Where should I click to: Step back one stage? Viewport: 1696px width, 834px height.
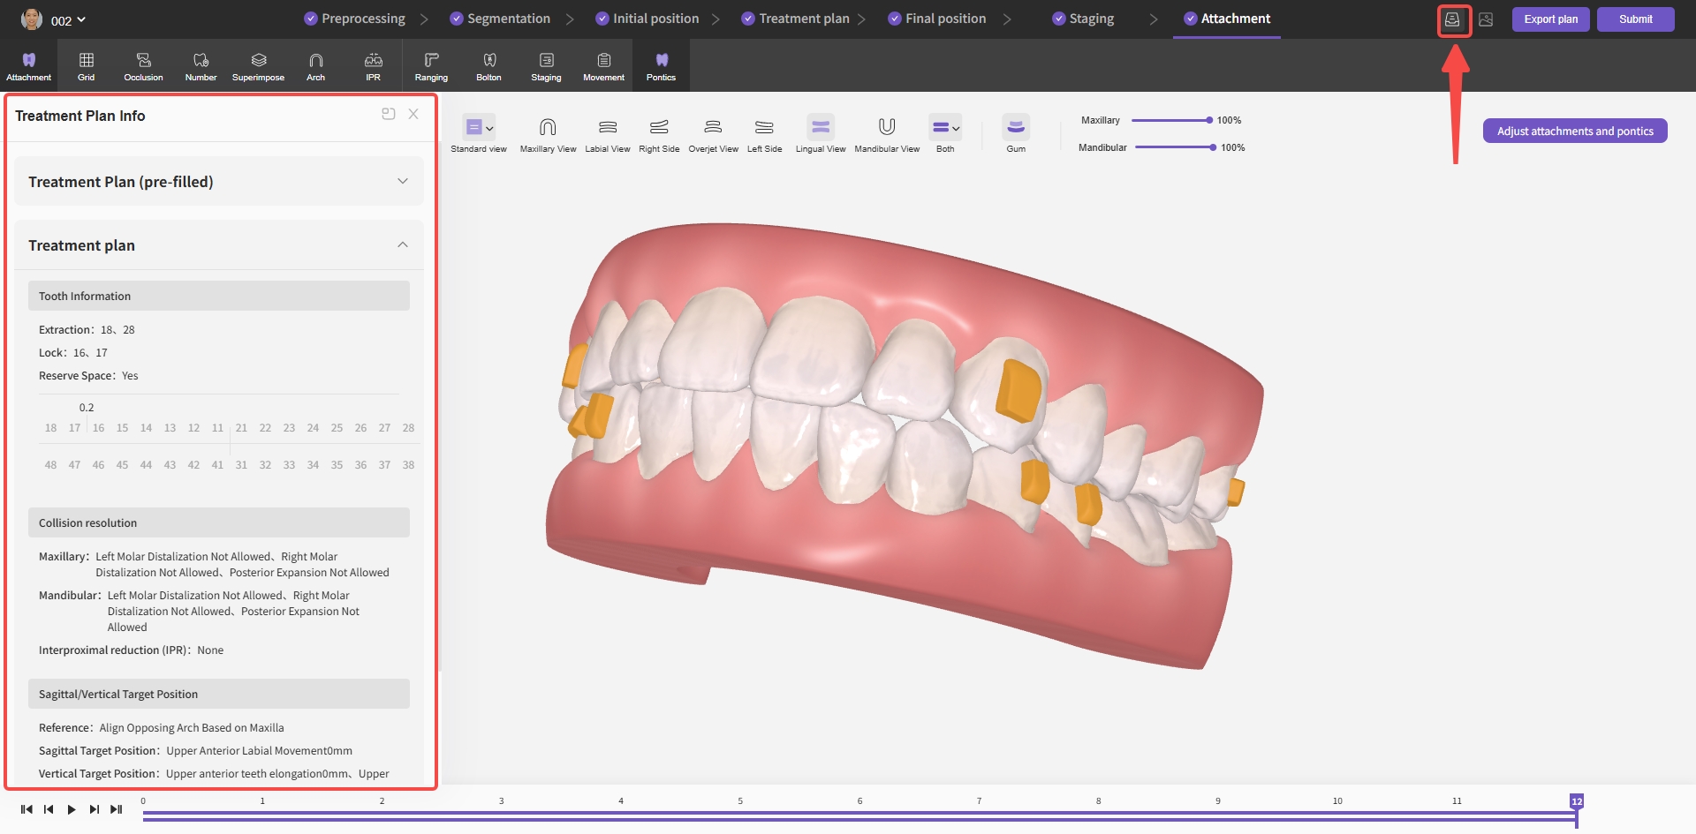tap(49, 809)
